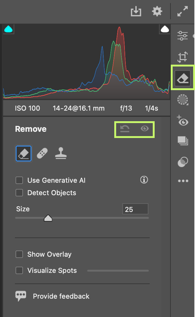Select the Crop and Rotate tool
The width and height of the screenshot is (195, 317).
click(183, 57)
